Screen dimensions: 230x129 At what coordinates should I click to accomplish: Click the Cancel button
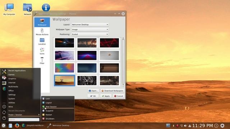119,96
